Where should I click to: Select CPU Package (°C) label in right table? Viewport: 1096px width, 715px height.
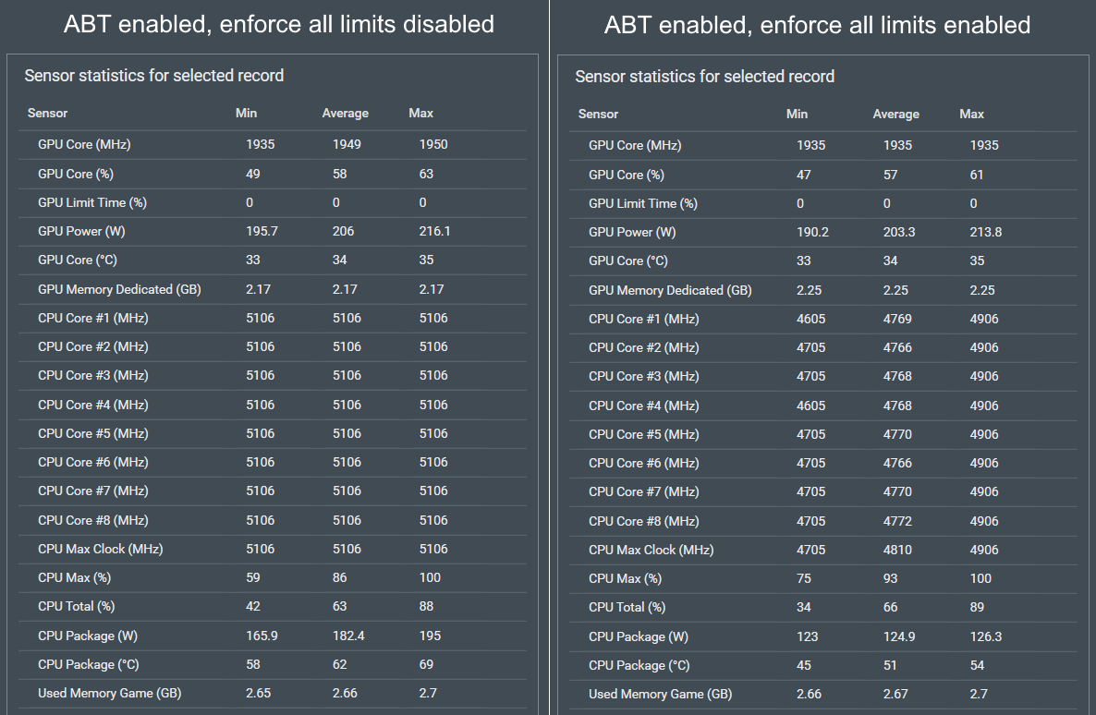pyautogui.click(x=639, y=665)
